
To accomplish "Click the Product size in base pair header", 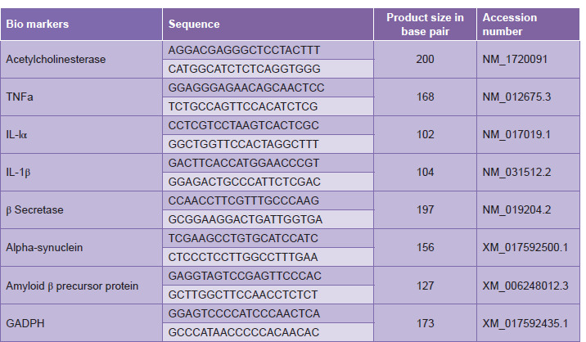I will (425, 25).
